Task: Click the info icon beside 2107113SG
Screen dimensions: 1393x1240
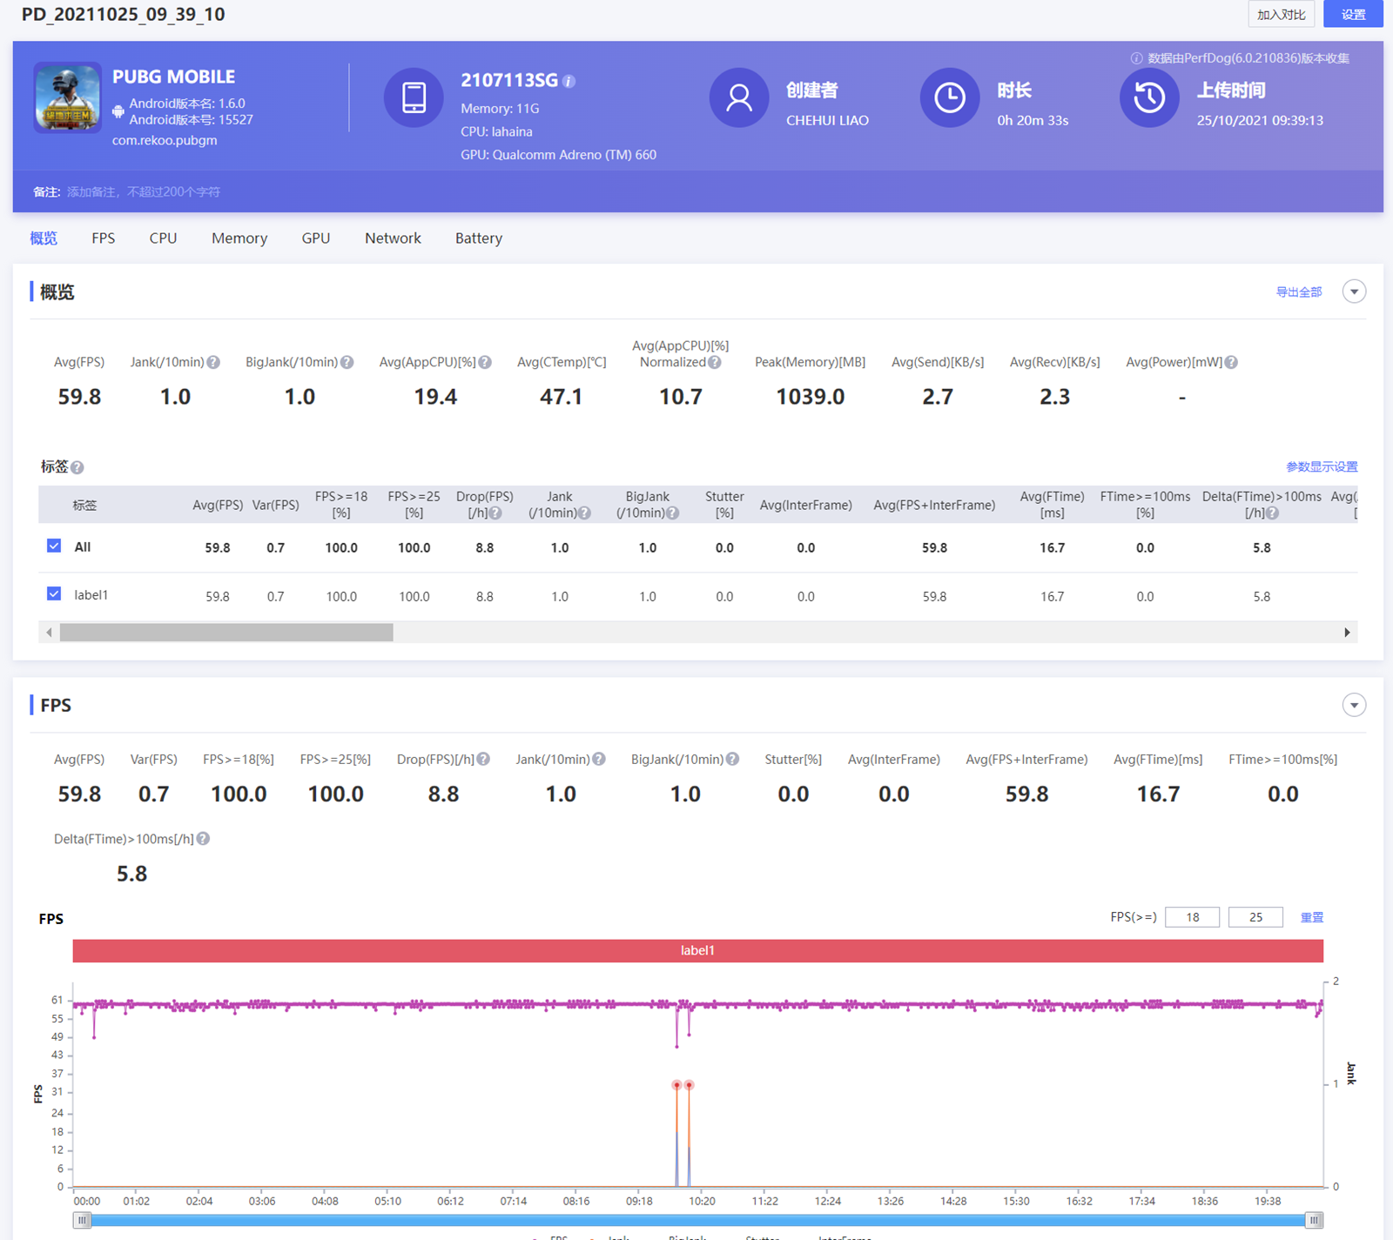Action: click(569, 81)
